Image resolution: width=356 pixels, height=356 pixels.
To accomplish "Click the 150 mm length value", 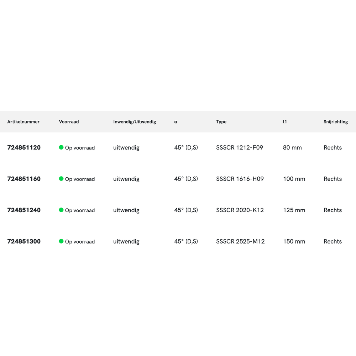I will click(x=294, y=242).
